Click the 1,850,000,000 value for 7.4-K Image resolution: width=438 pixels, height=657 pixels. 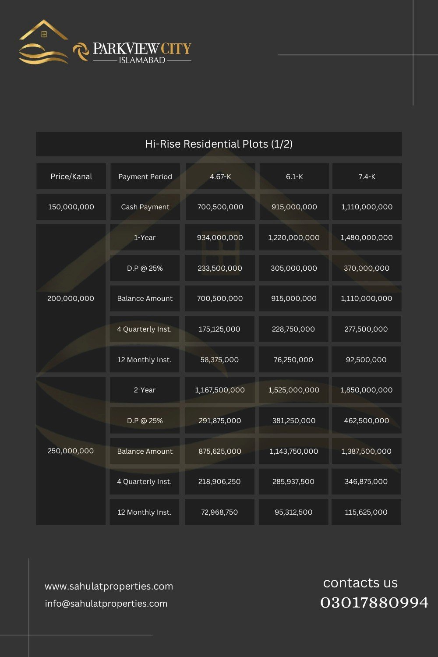(x=367, y=390)
